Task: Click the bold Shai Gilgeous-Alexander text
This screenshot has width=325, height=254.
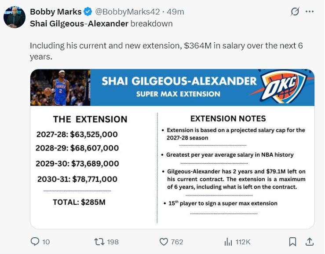Action: click(x=79, y=23)
